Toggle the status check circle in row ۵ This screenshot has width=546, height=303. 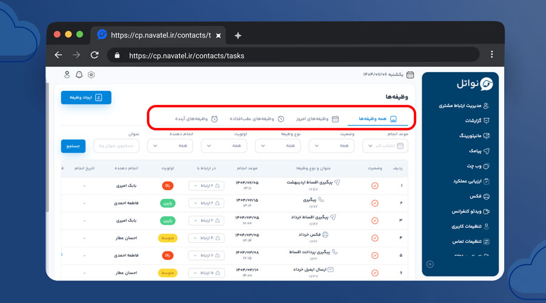pos(375,255)
